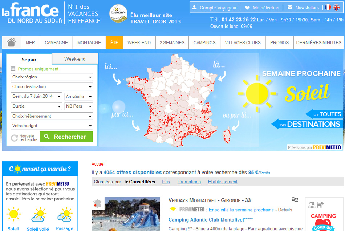
Task: Open the Camping Coup de coeur badge
Action: click(x=323, y=222)
